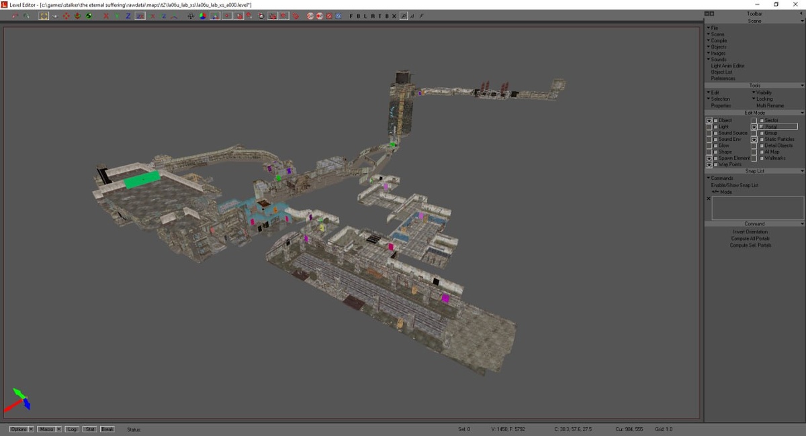Select the blue Z axis constraint icon
806x436 pixels.
click(x=128, y=16)
